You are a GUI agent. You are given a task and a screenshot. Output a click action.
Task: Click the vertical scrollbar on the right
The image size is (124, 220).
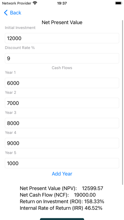point(122,102)
